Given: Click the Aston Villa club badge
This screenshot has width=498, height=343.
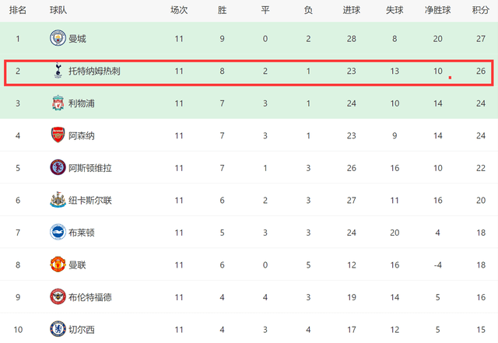Looking at the screenshot, I should point(58,167).
